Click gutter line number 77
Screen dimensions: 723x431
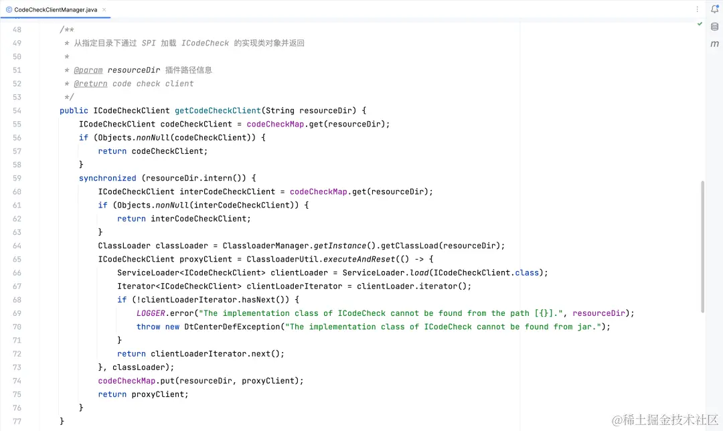coord(17,422)
